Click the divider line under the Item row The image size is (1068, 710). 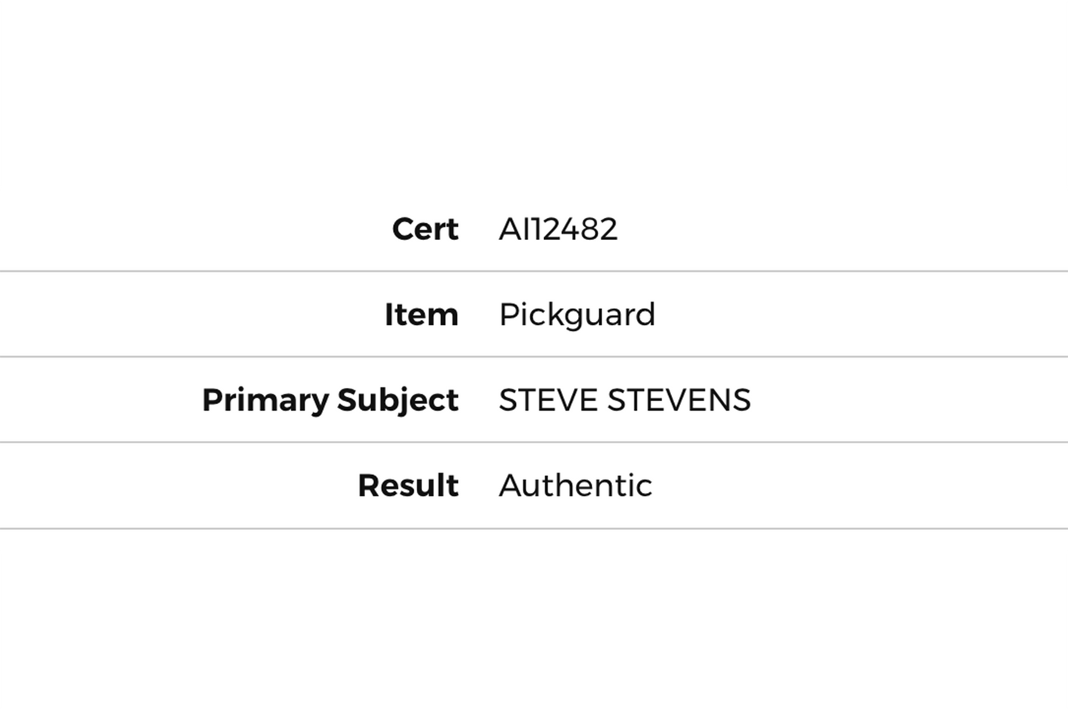tap(534, 357)
